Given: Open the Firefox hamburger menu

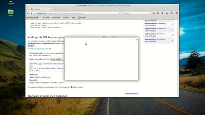Looking at the screenshot, I should (x=176, y=13).
